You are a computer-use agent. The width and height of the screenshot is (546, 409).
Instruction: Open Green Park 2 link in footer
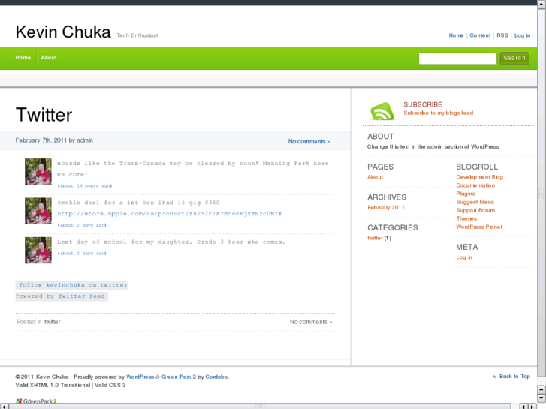coord(179,377)
